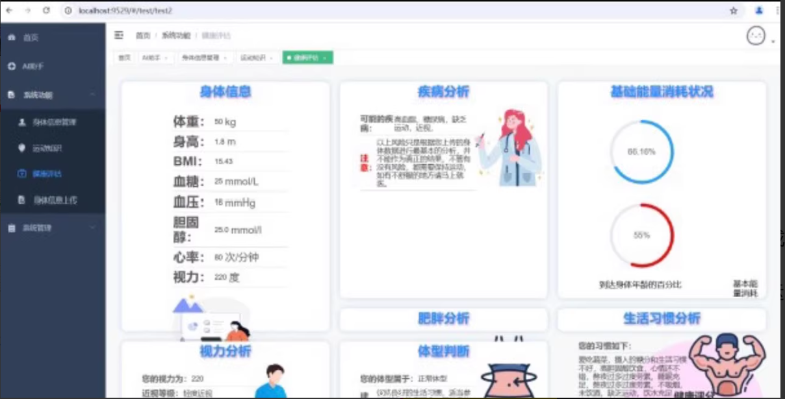This screenshot has height=399, width=785.
Task: Click the 视力分析 heading
Action: coord(225,352)
